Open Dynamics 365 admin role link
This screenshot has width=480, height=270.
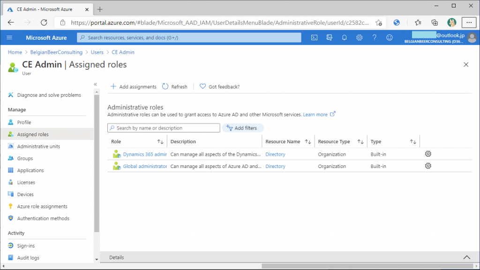145,154
